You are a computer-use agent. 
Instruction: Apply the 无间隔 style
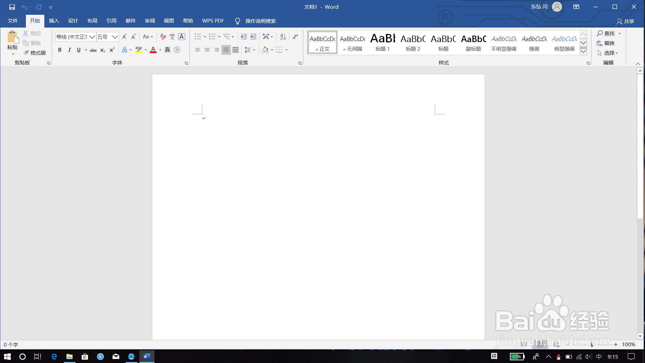353,42
